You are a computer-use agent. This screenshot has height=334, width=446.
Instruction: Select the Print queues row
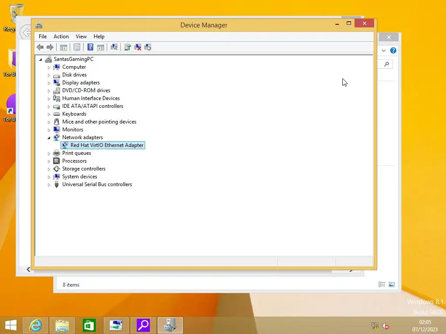coord(72,153)
